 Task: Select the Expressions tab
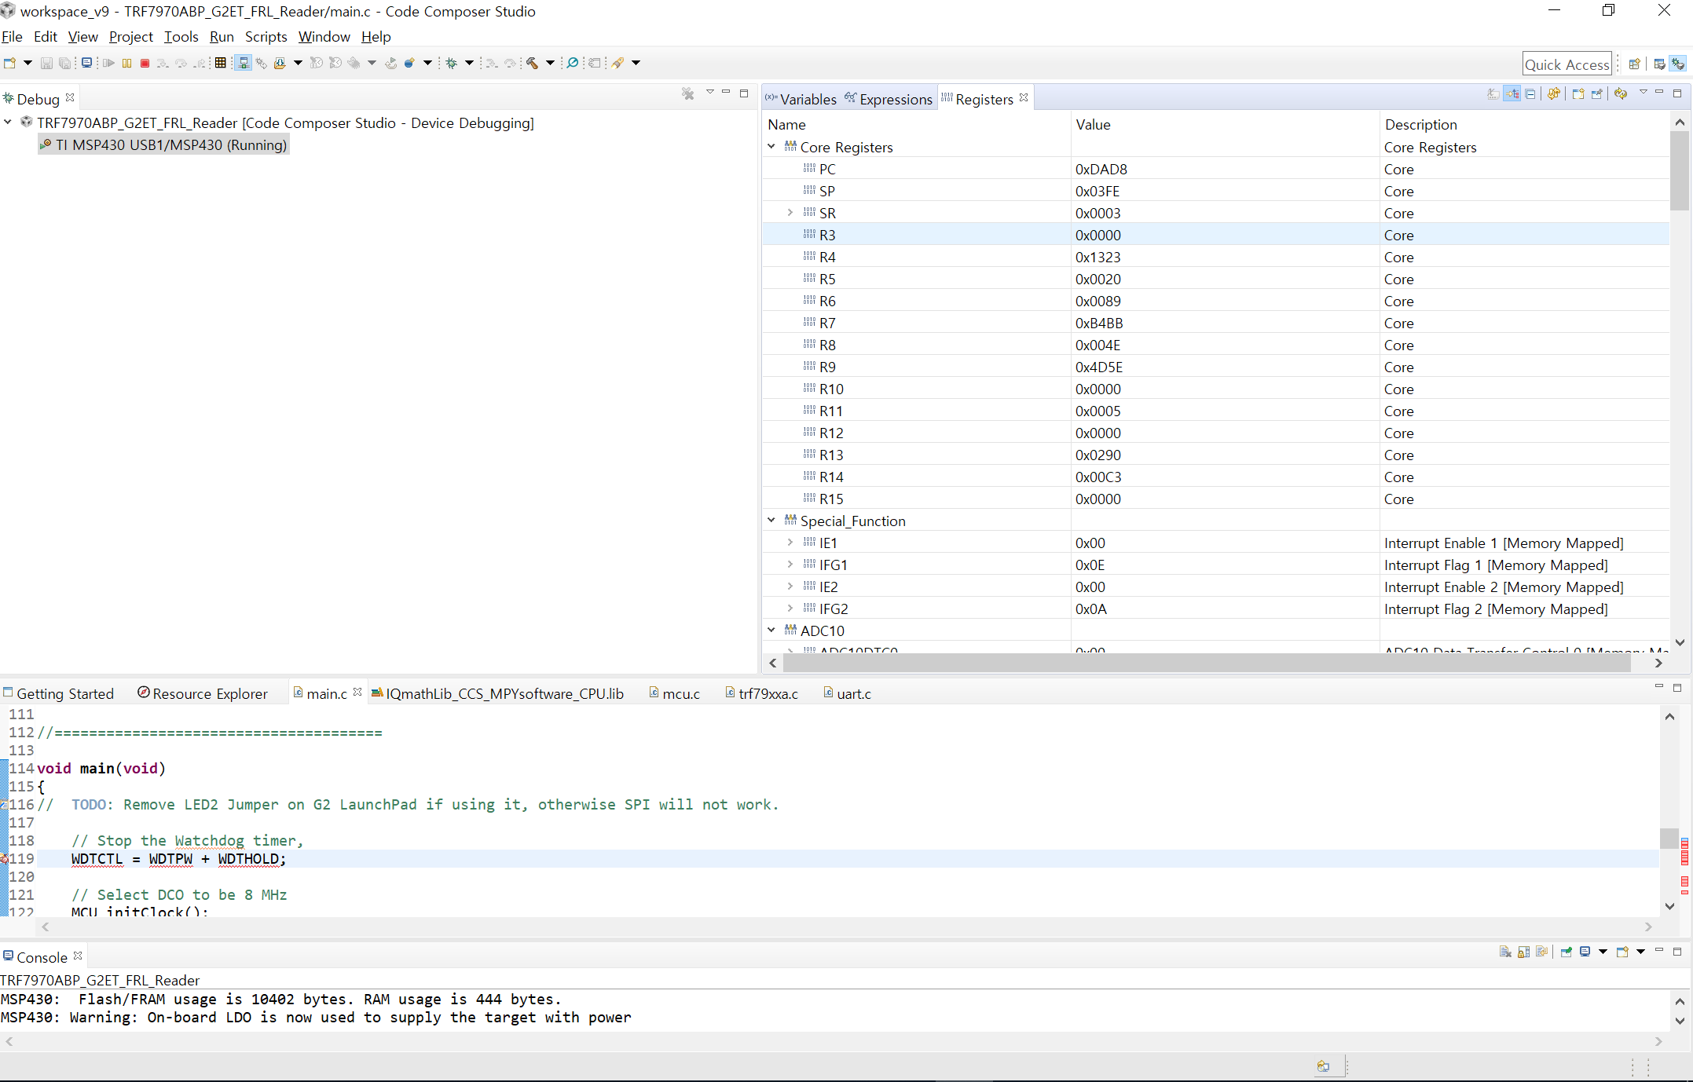[894, 99]
